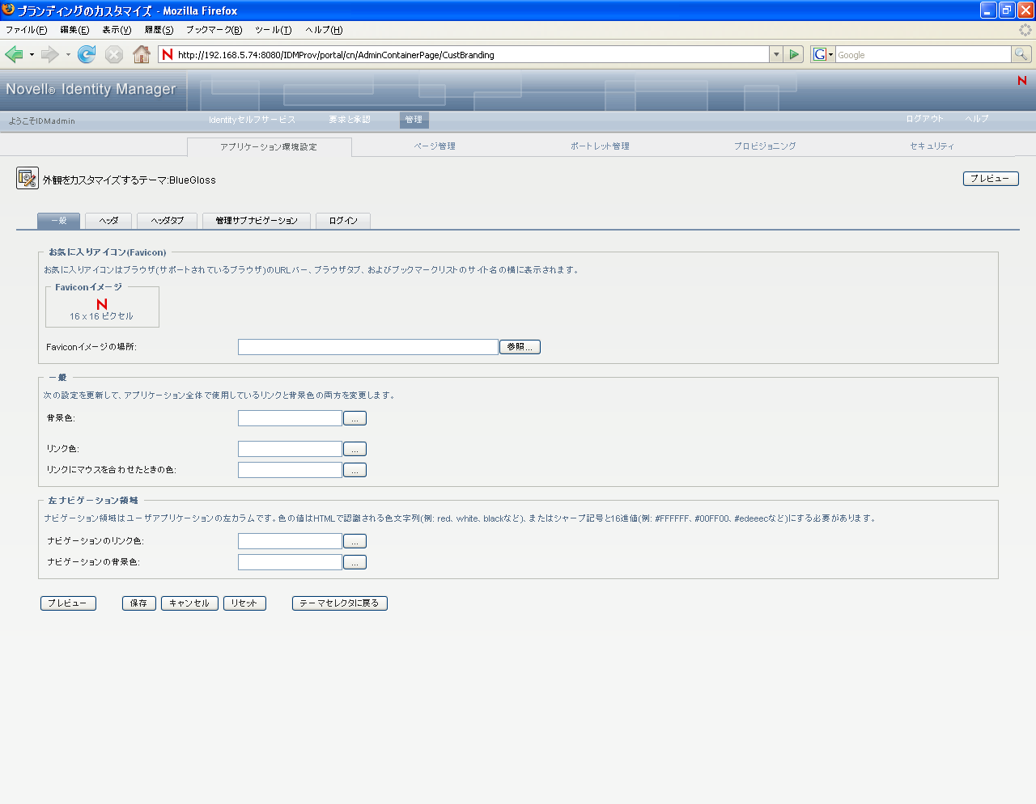
Task: Reload the page with the refresh icon
Action: click(x=87, y=54)
